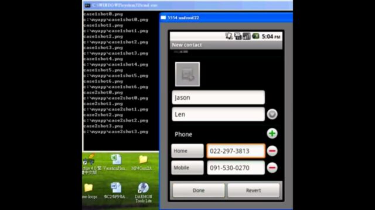Click the Phone section label

[x=183, y=134]
